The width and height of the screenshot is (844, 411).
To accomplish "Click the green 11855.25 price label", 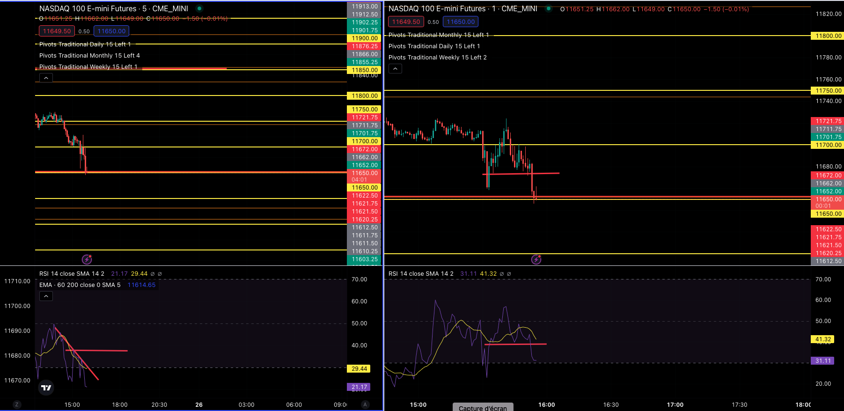I will pyautogui.click(x=364, y=62).
